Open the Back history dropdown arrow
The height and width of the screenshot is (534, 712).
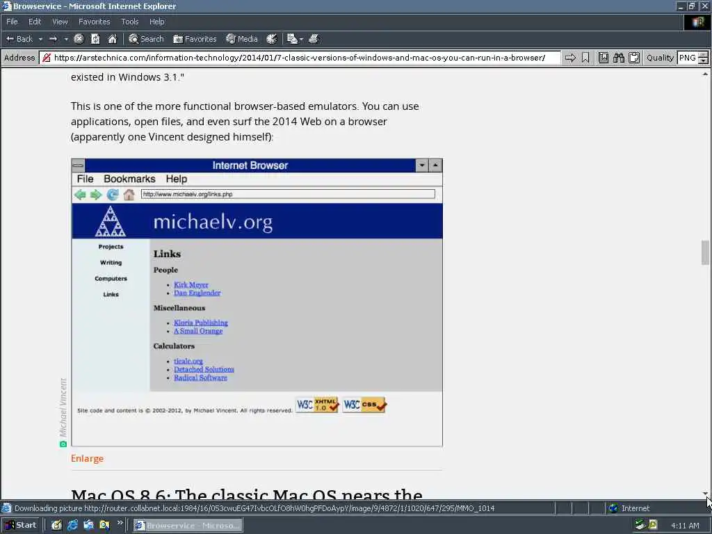click(x=40, y=39)
